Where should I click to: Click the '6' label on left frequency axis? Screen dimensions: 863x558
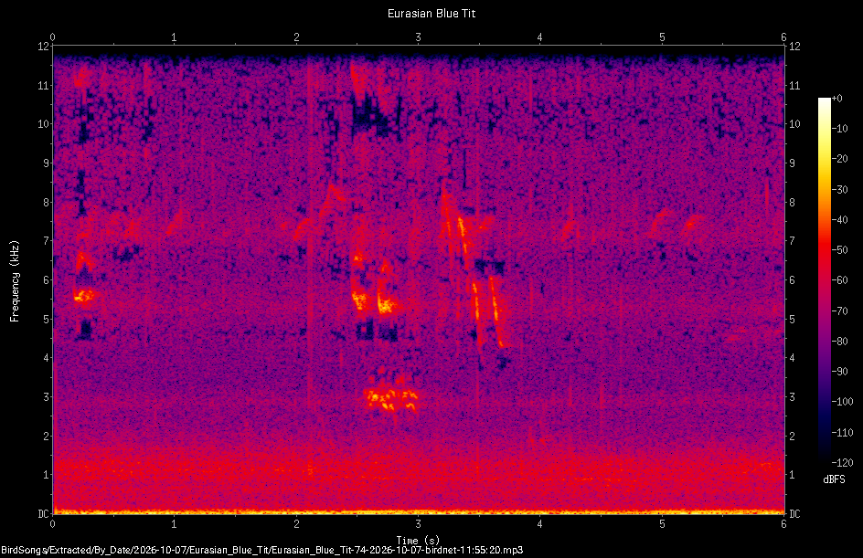[x=47, y=280]
